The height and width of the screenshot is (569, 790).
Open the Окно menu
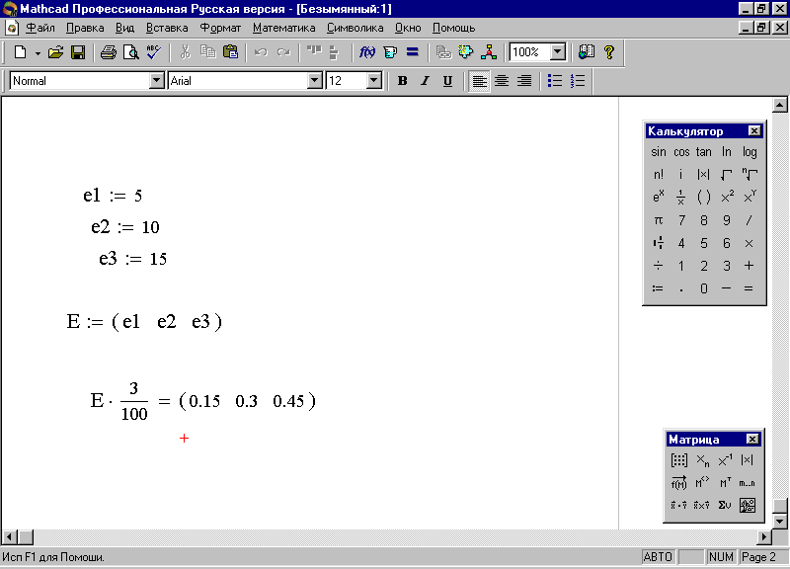pos(408,28)
